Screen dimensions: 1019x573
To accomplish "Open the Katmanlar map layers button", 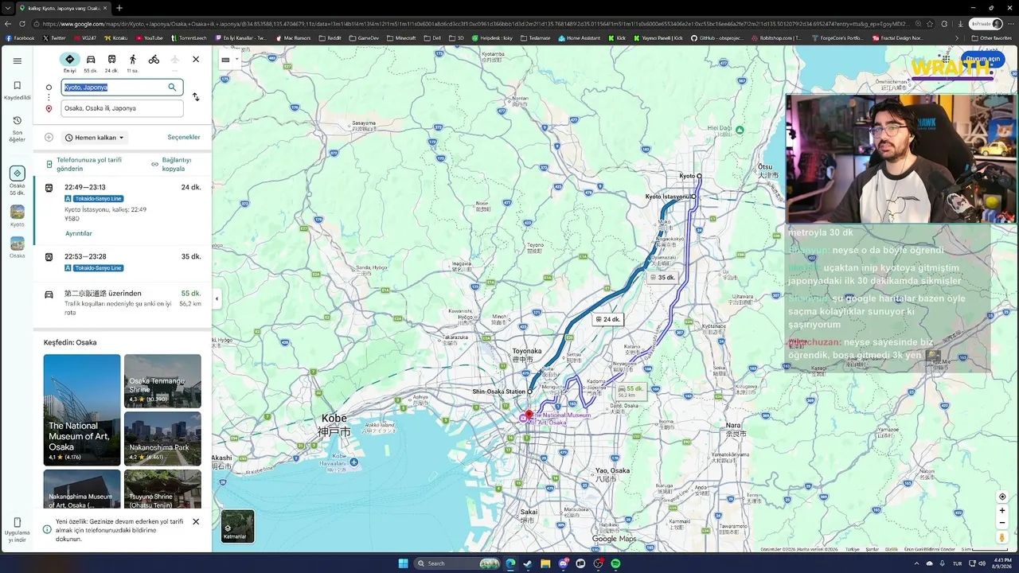I will [237, 526].
